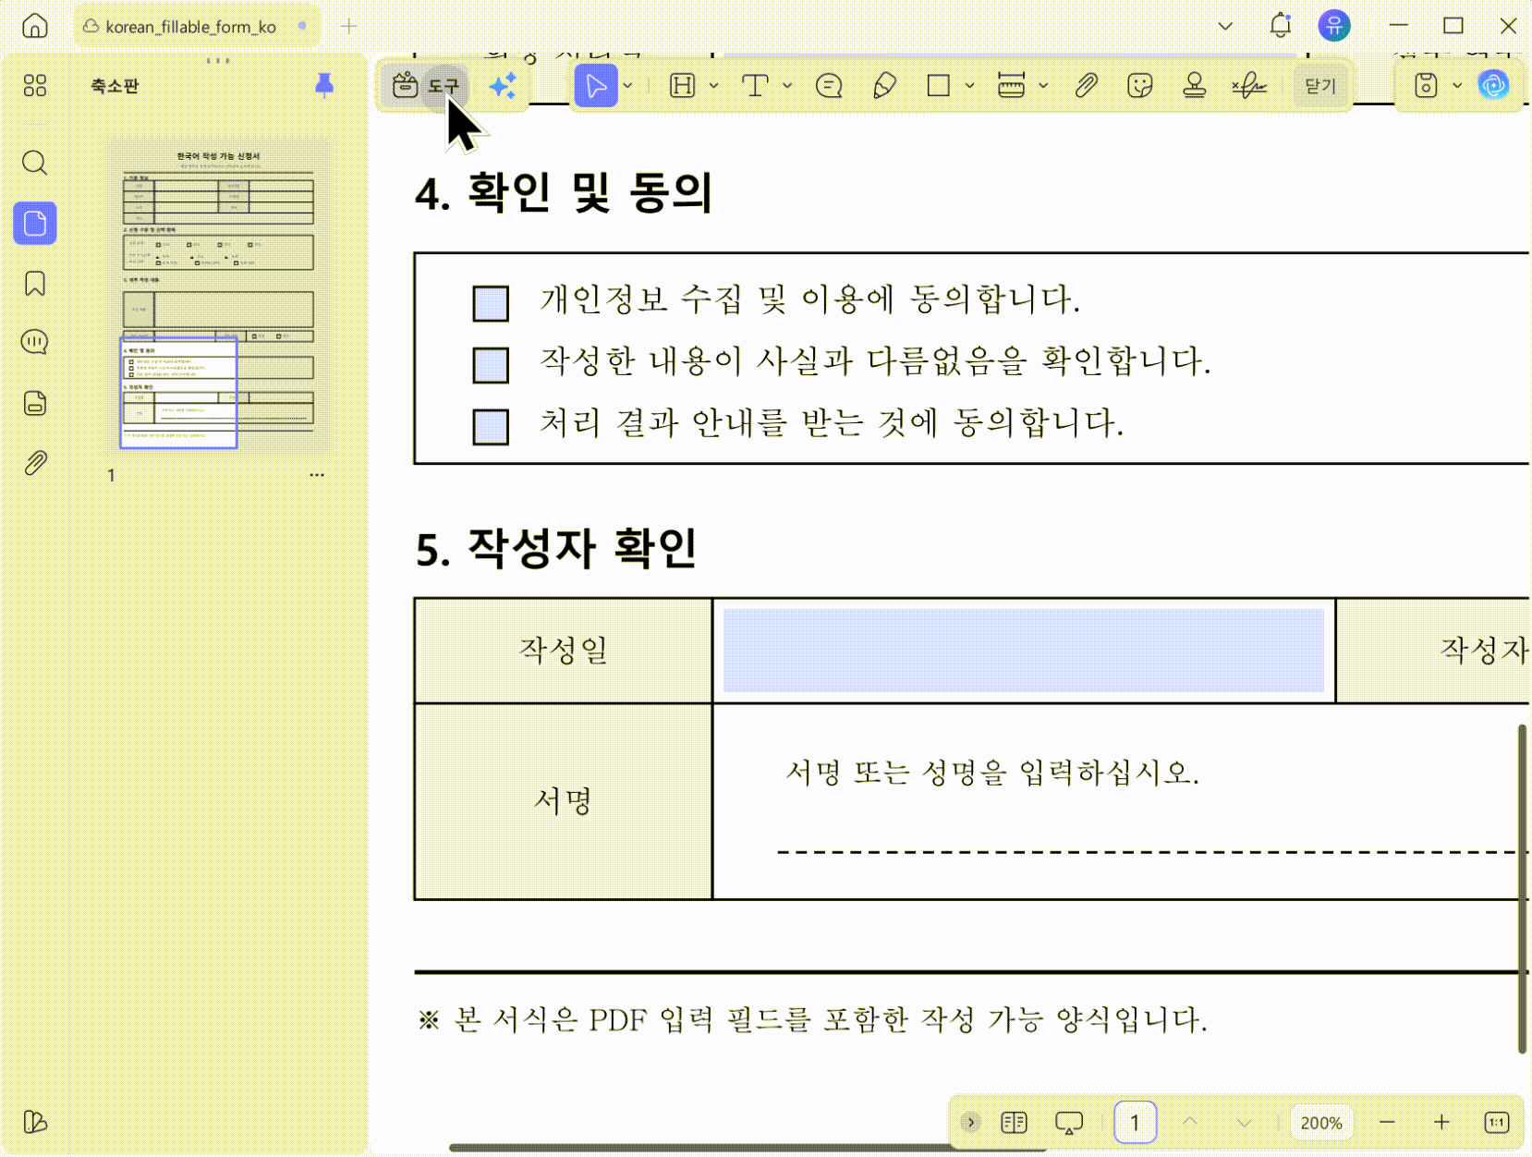Select the highlight text tool
1532x1157 pixels.
682,86
